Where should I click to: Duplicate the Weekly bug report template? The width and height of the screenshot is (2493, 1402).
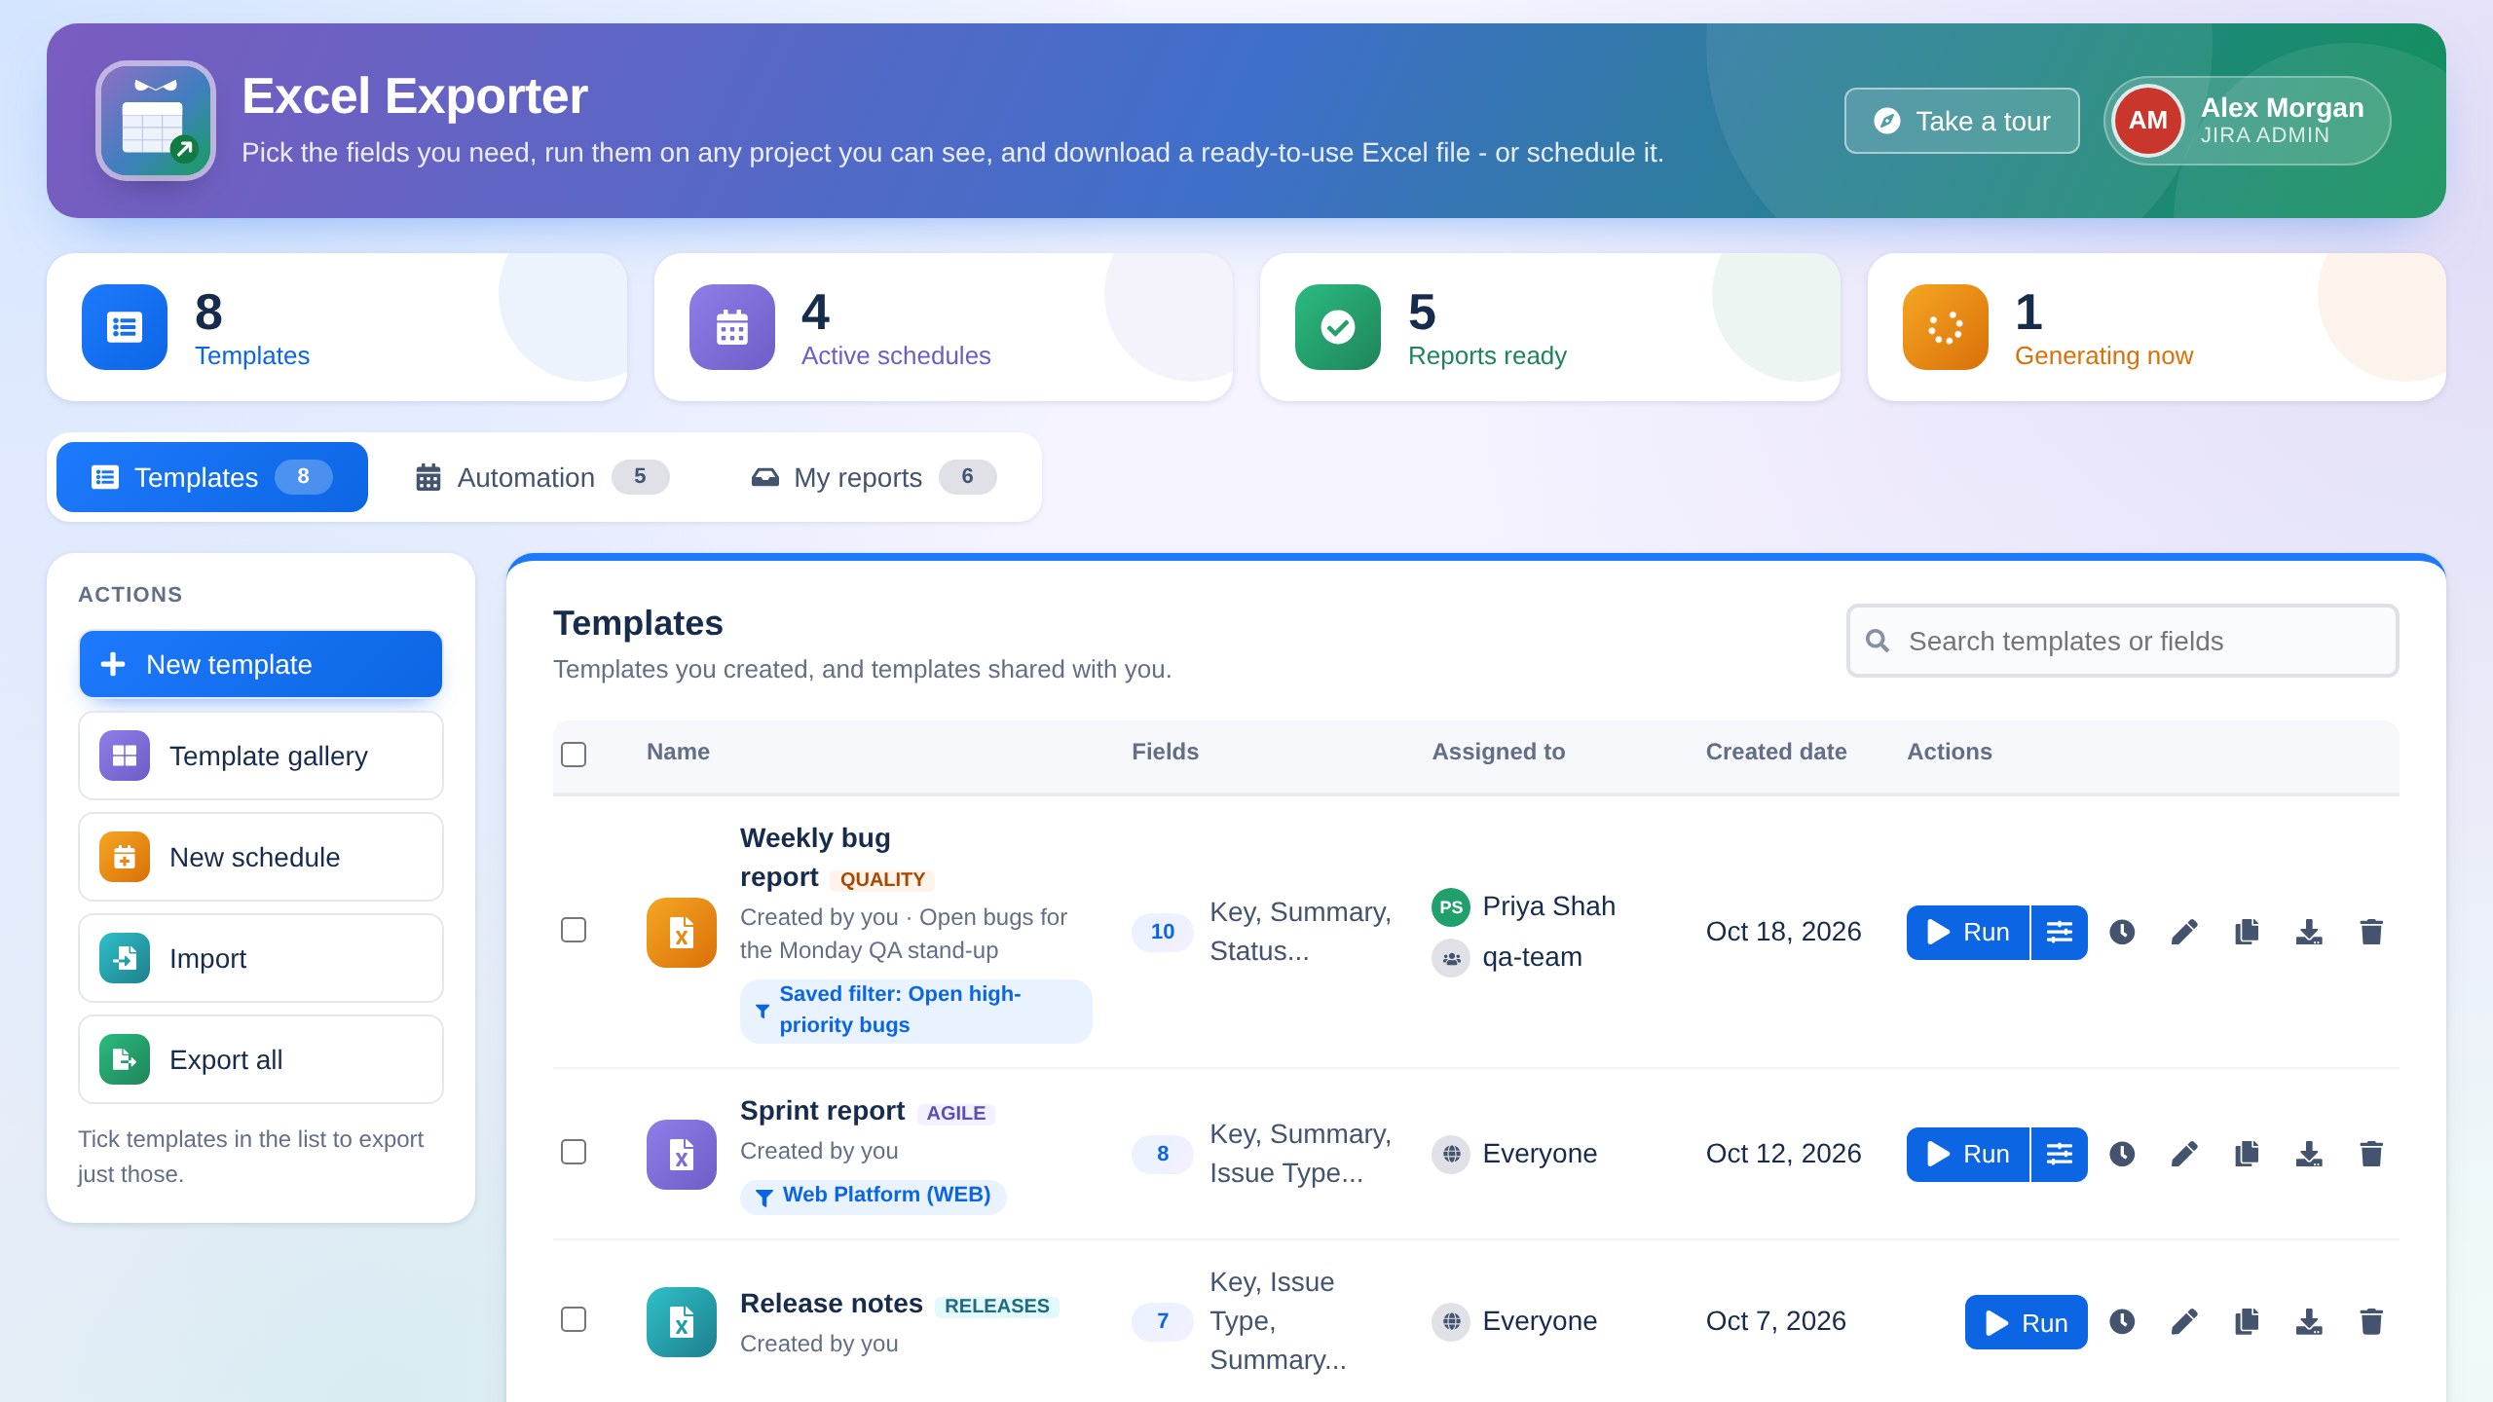2247,932
